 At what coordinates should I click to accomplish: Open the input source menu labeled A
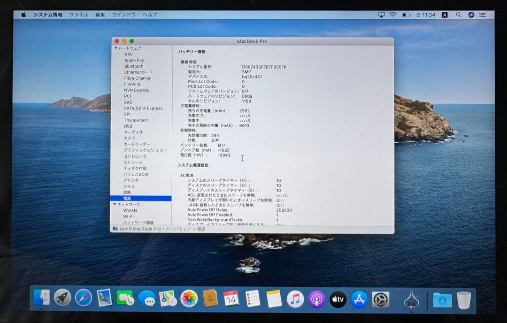click(x=444, y=15)
